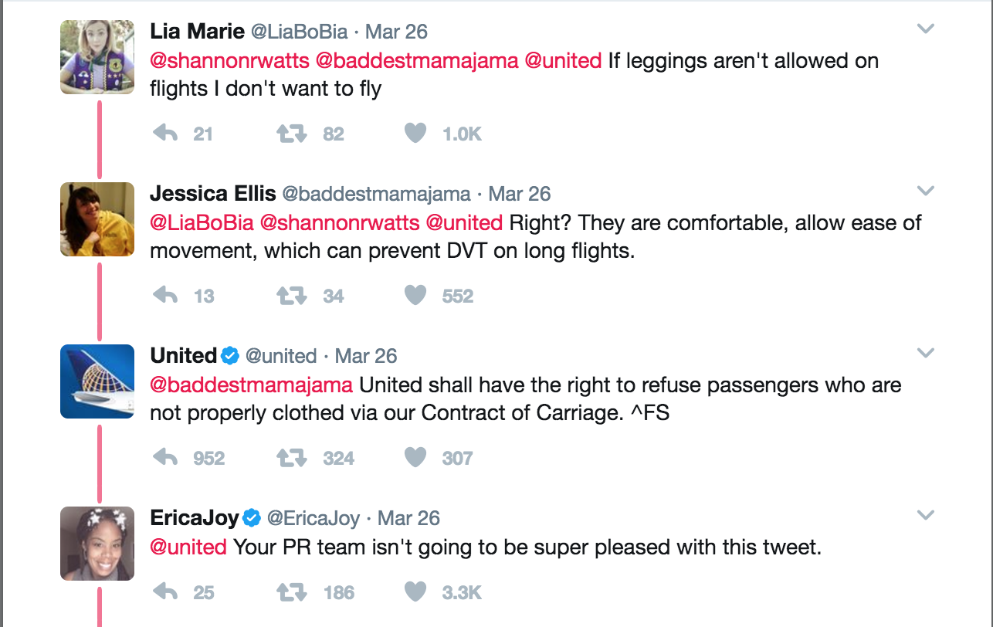Like Lia Marie's tweet with the heart

(415, 134)
